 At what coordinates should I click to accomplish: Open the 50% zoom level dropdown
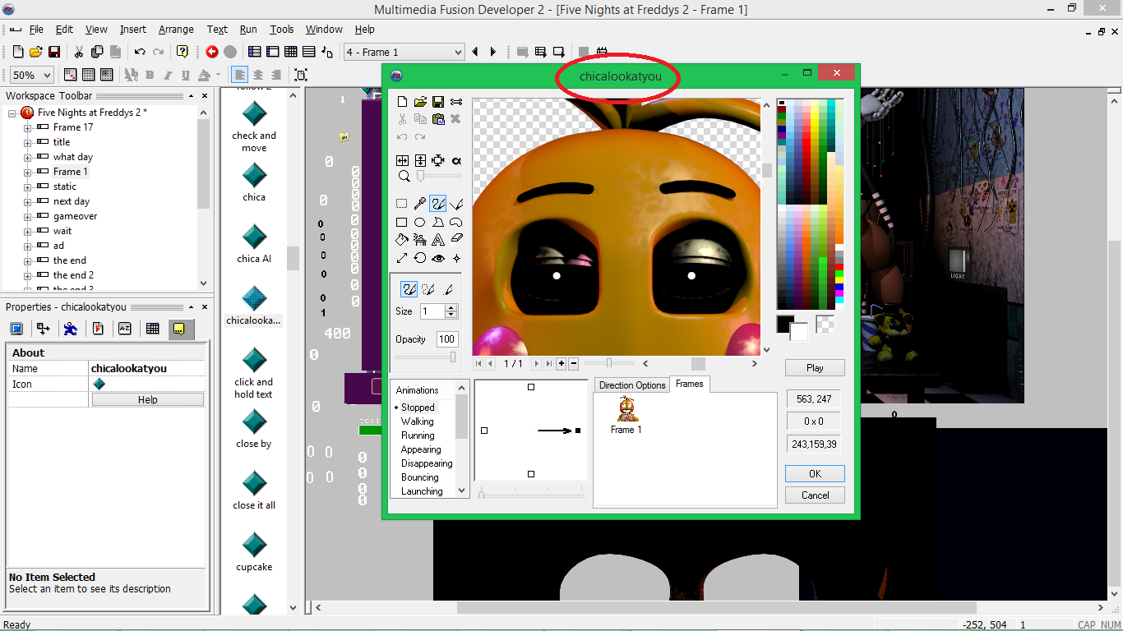(47, 75)
